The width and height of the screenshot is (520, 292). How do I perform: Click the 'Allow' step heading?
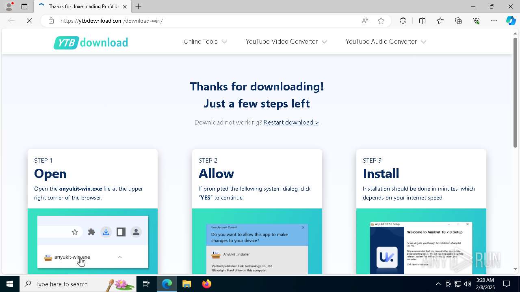[217, 174]
